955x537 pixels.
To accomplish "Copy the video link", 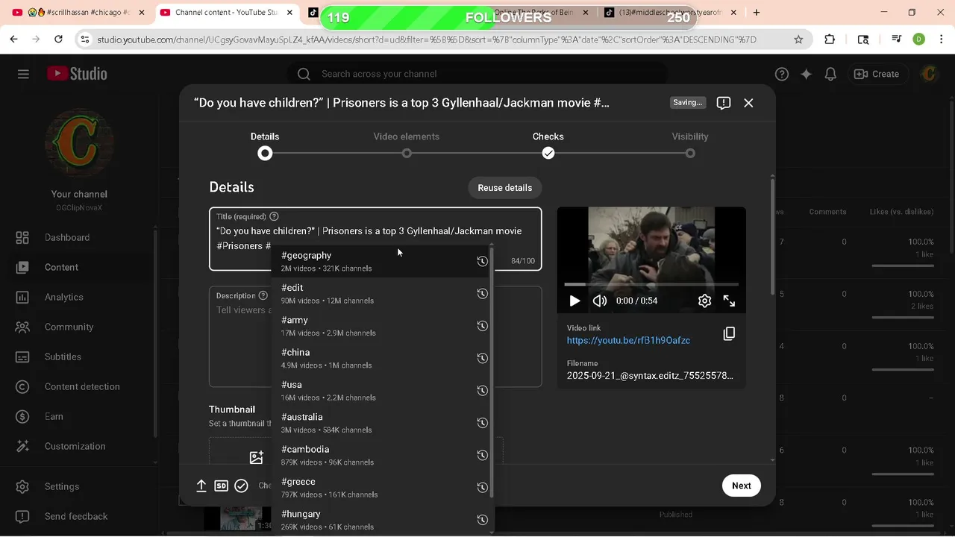I will point(729,334).
